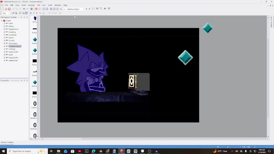Go to previous frame arrow
The height and width of the screenshot is (154, 274).
86,9
